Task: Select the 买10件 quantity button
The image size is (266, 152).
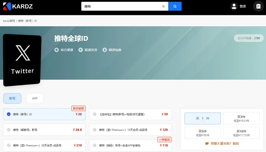Action: point(241,133)
